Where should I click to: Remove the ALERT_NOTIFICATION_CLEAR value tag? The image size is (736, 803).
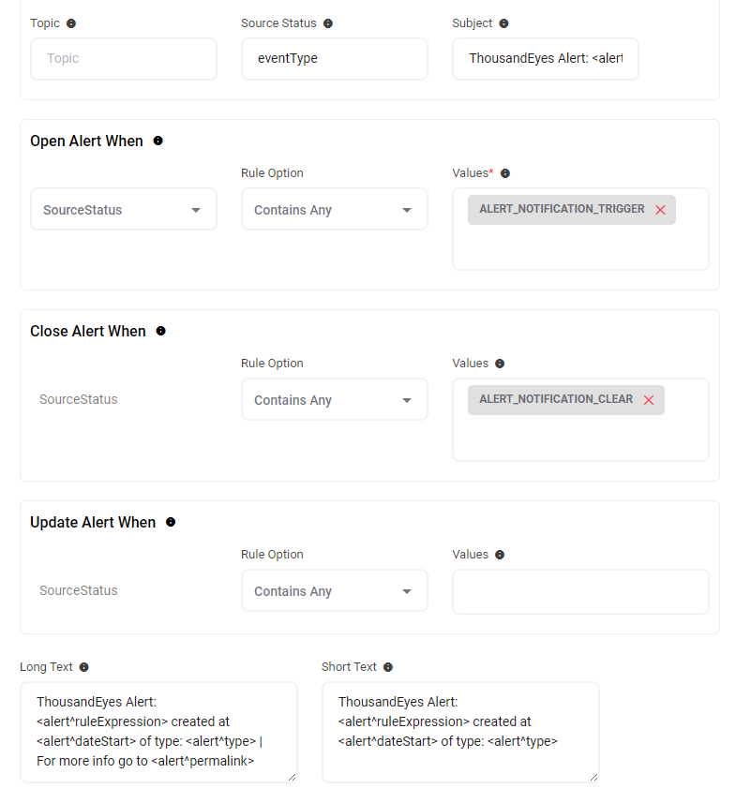click(648, 400)
